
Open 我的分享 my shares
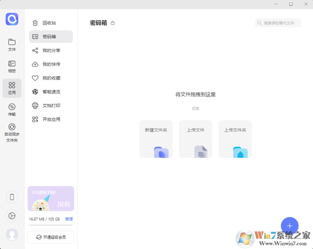point(51,50)
